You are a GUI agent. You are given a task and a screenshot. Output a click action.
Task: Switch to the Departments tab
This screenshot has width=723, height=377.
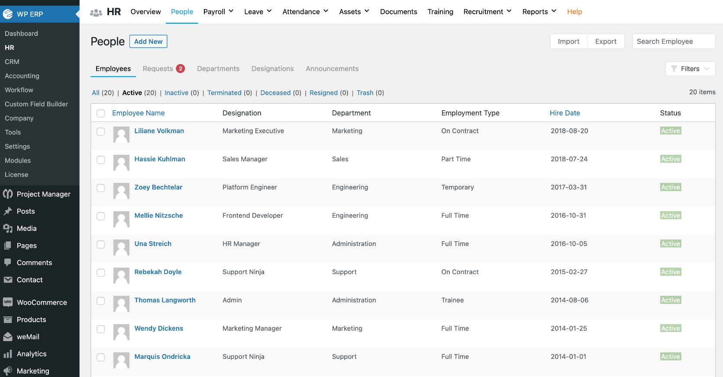[x=218, y=69]
